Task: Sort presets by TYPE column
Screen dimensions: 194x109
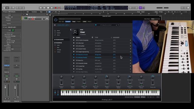Action: [x=96, y=38]
